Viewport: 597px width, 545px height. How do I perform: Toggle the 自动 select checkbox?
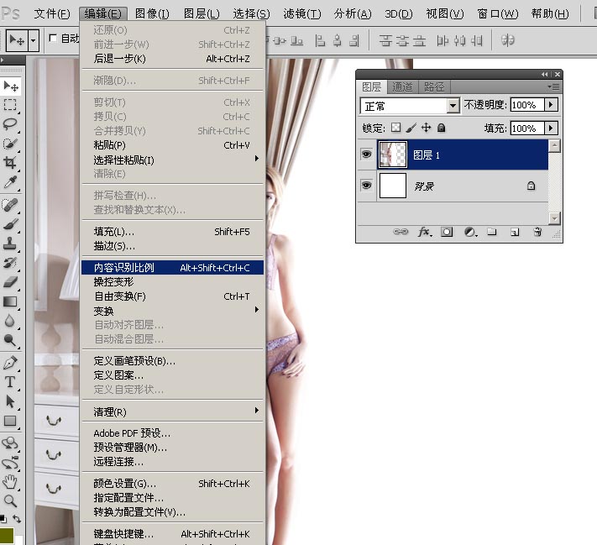pos(53,38)
